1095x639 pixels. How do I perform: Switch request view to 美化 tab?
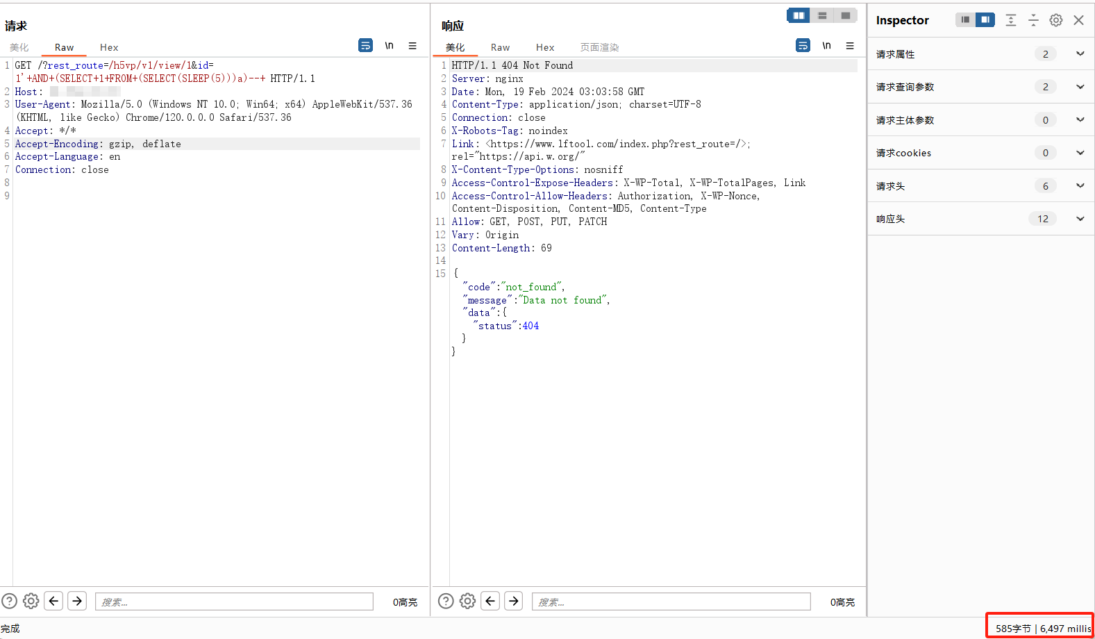point(19,47)
